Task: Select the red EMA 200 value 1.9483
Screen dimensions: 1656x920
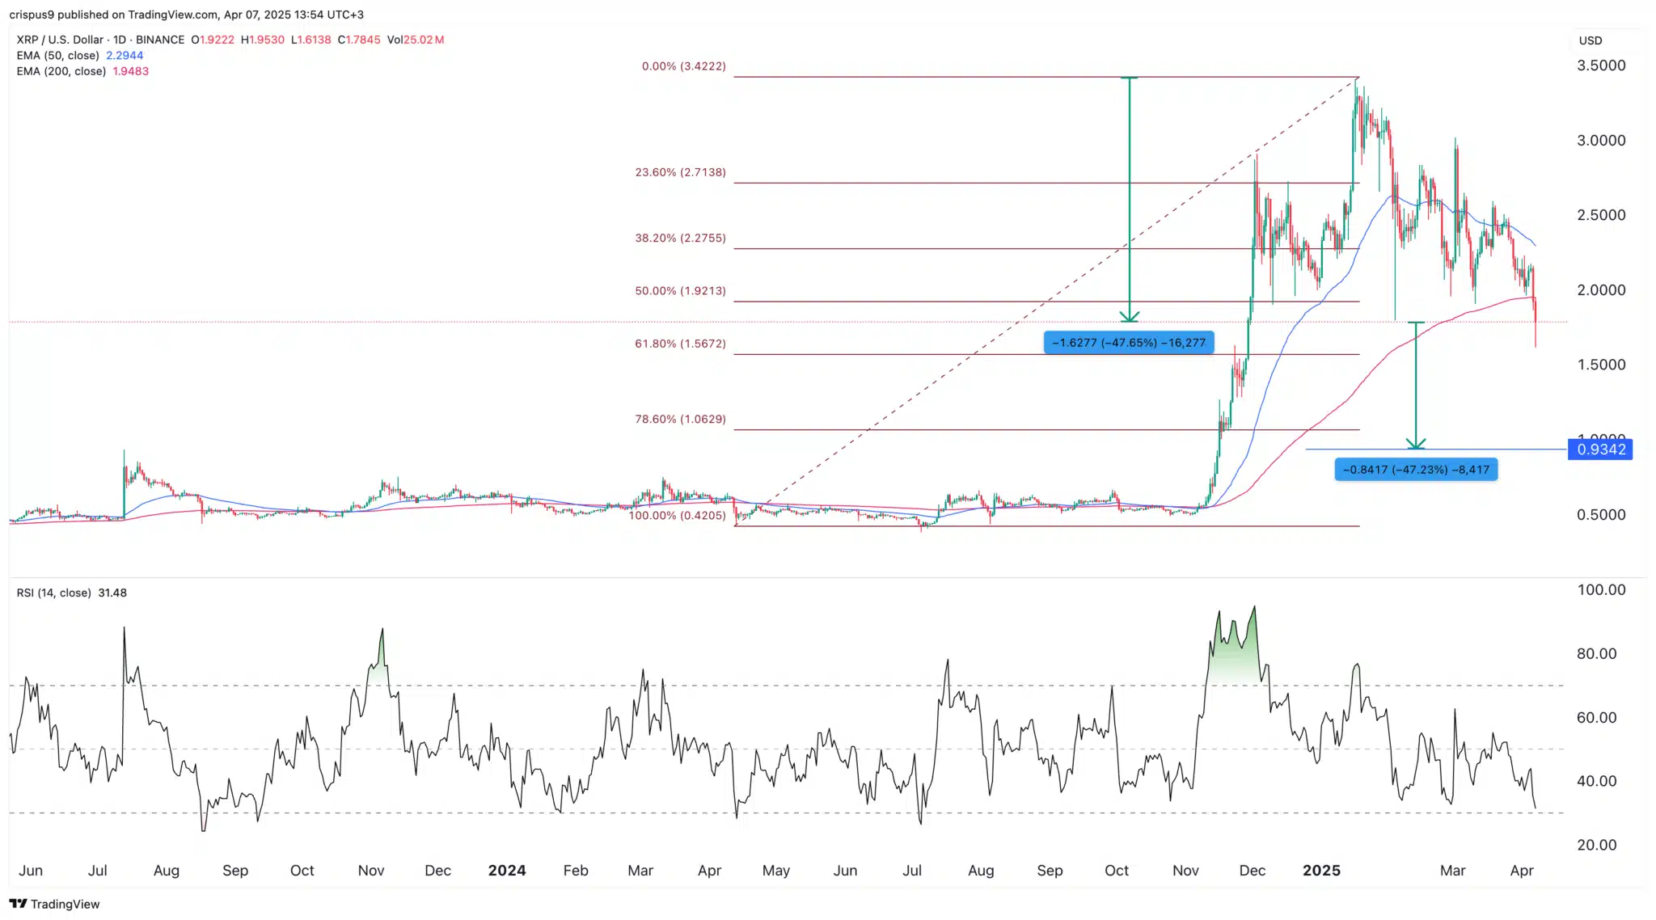Action: tap(132, 71)
